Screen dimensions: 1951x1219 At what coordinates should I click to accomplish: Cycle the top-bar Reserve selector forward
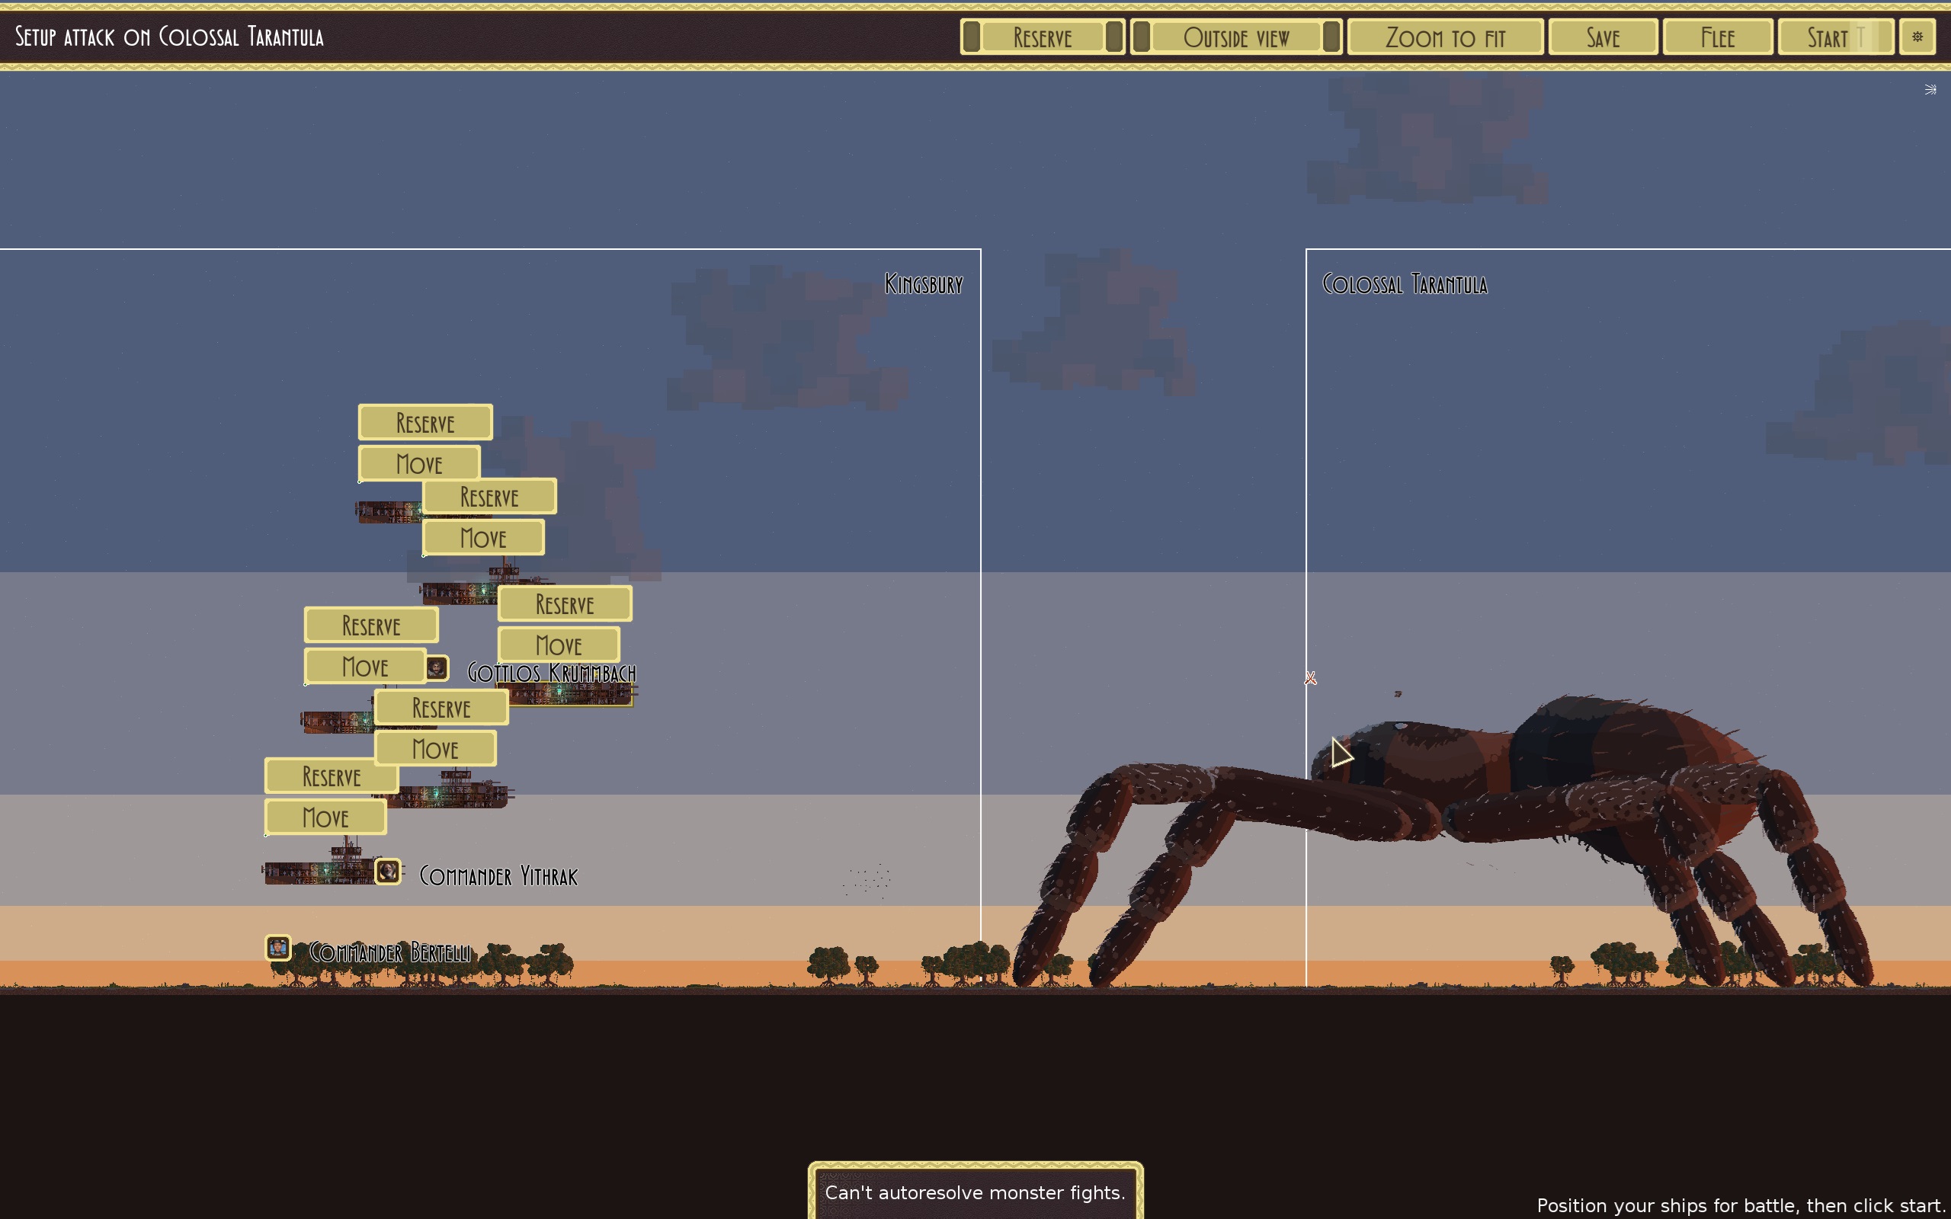click(1113, 37)
